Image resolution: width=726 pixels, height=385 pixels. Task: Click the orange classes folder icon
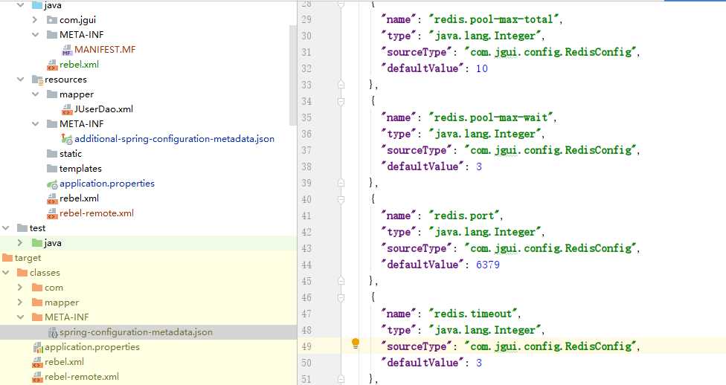click(22, 273)
